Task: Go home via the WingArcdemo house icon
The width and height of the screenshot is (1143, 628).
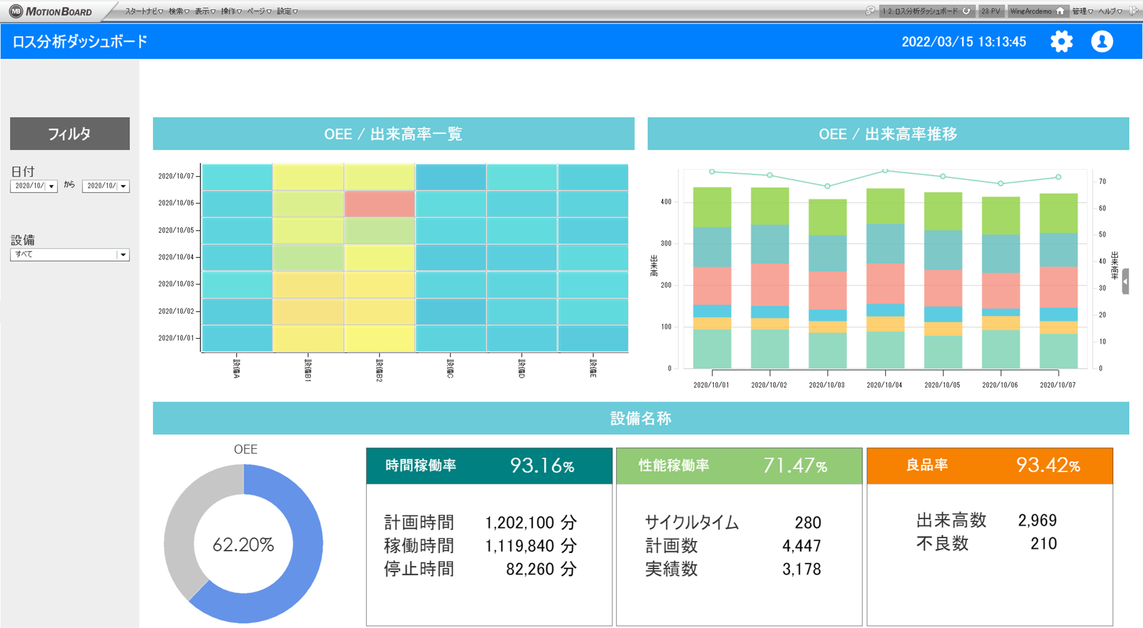Action: click(1060, 11)
